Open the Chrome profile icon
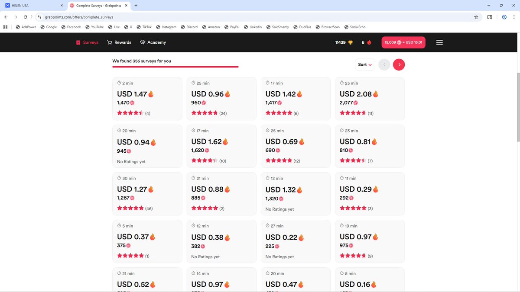The image size is (520, 292). (504, 17)
